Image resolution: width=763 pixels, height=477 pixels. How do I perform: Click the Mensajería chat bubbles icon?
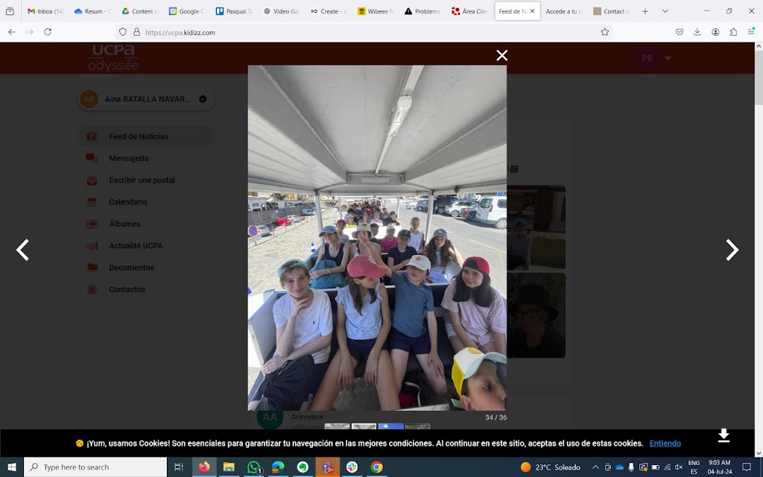(92, 158)
